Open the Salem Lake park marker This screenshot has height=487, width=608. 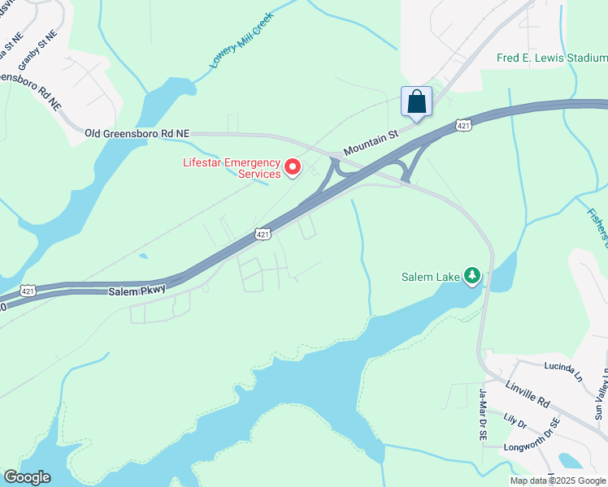pyautogui.click(x=472, y=277)
